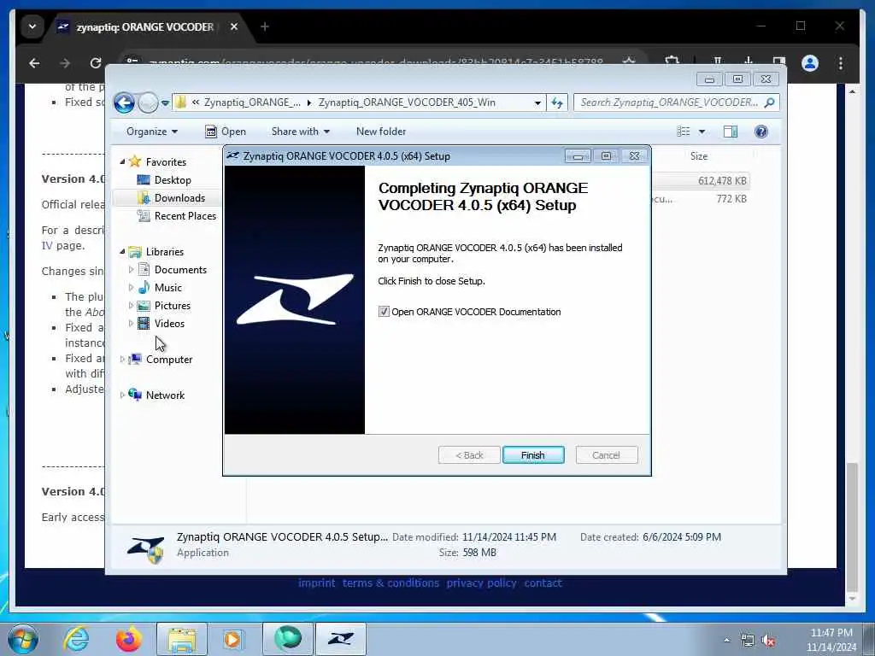Open the Windows Explorer taskbar button

coord(182,639)
